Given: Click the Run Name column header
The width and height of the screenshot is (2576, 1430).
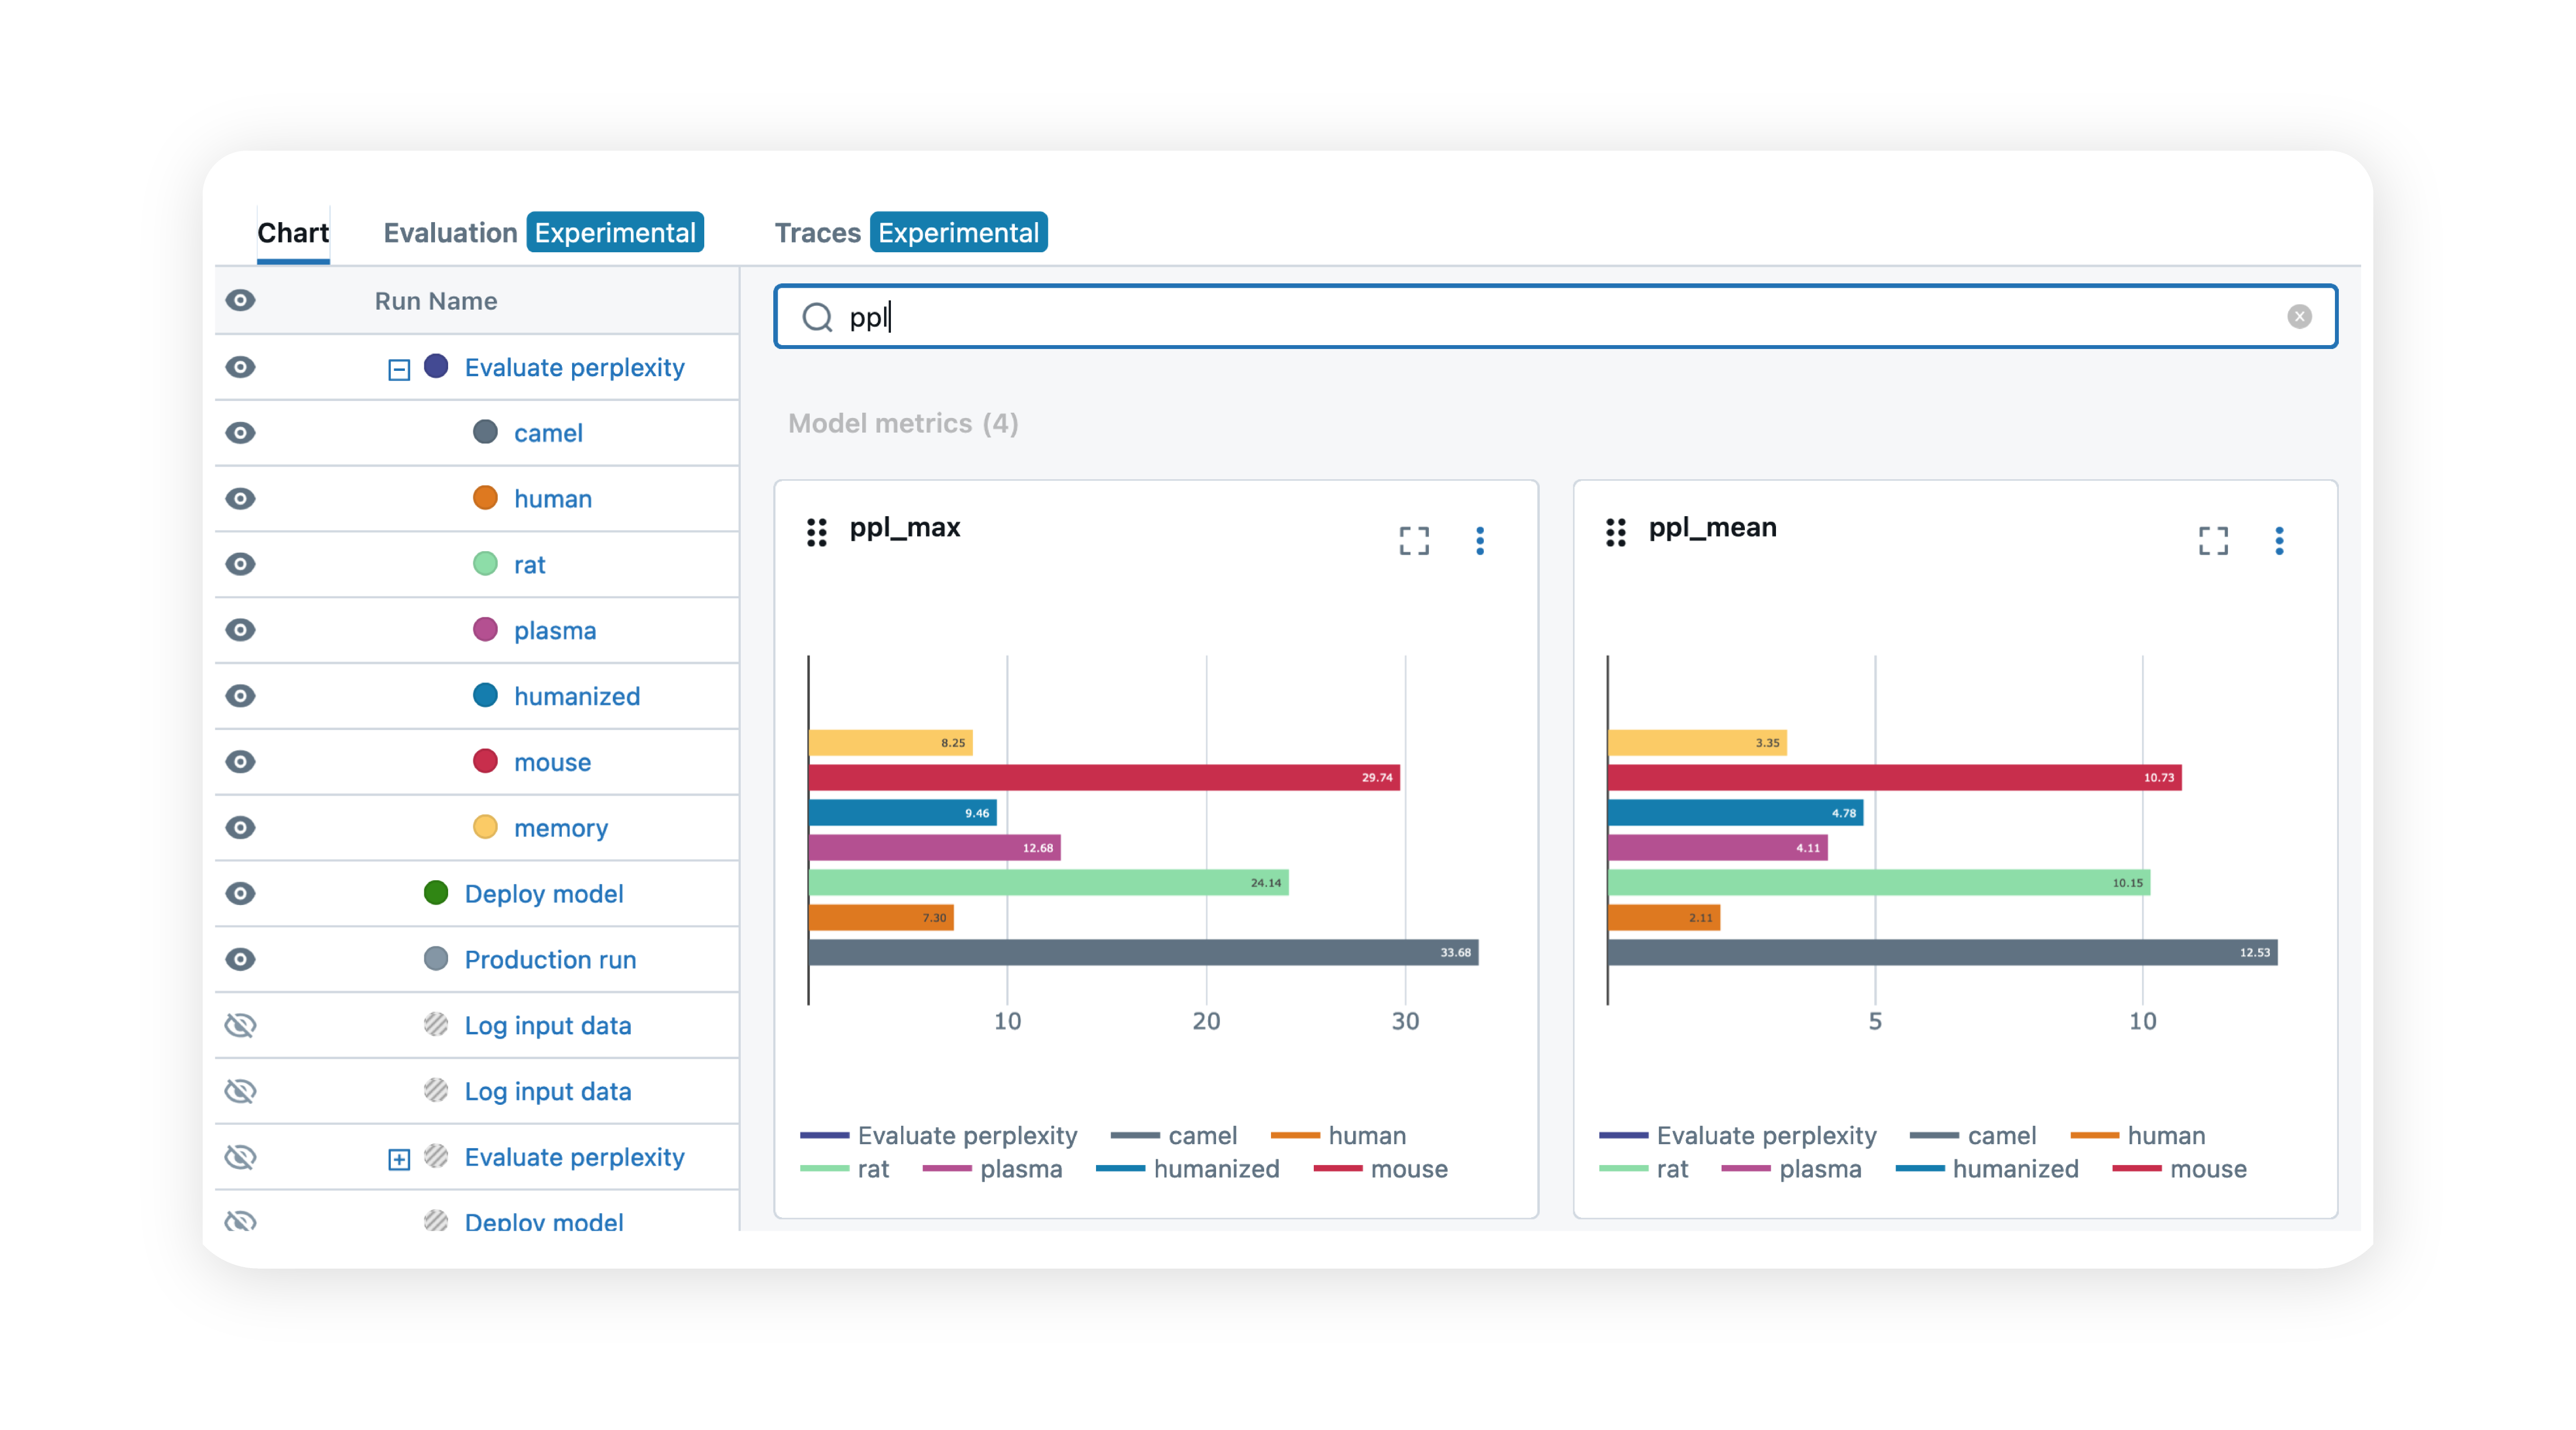Looking at the screenshot, I should tap(436, 301).
